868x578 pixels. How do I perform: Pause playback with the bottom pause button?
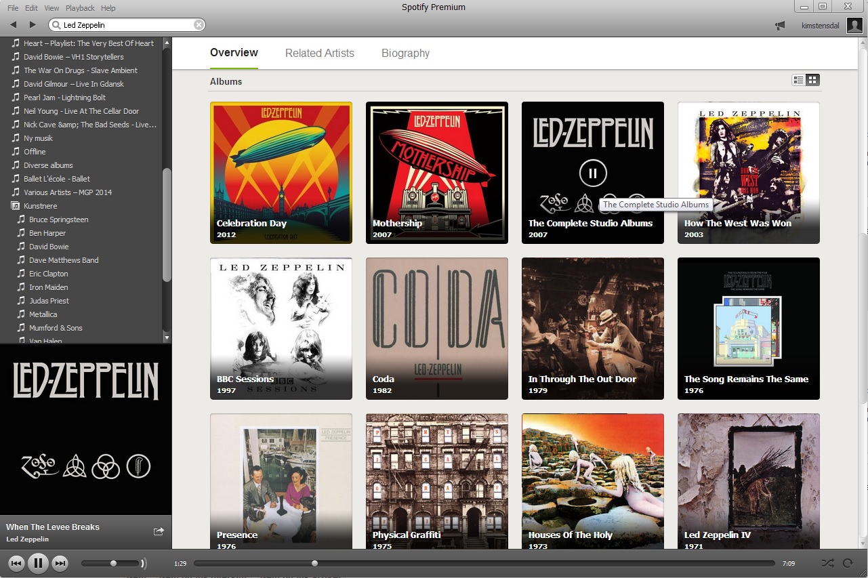(x=38, y=563)
